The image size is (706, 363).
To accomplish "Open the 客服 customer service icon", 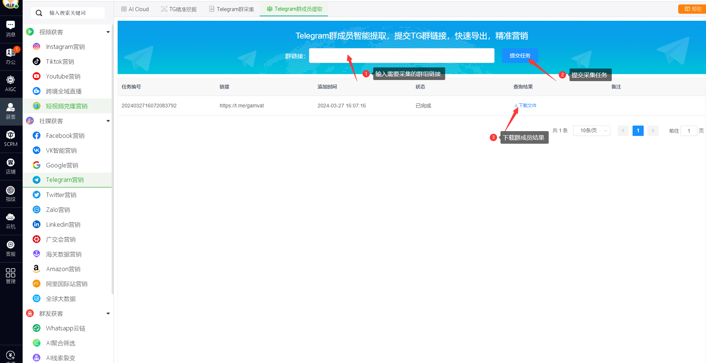I will click(x=11, y=249).
